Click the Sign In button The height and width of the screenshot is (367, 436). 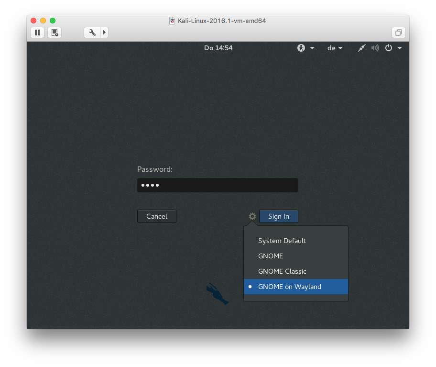tap(279, 216)
